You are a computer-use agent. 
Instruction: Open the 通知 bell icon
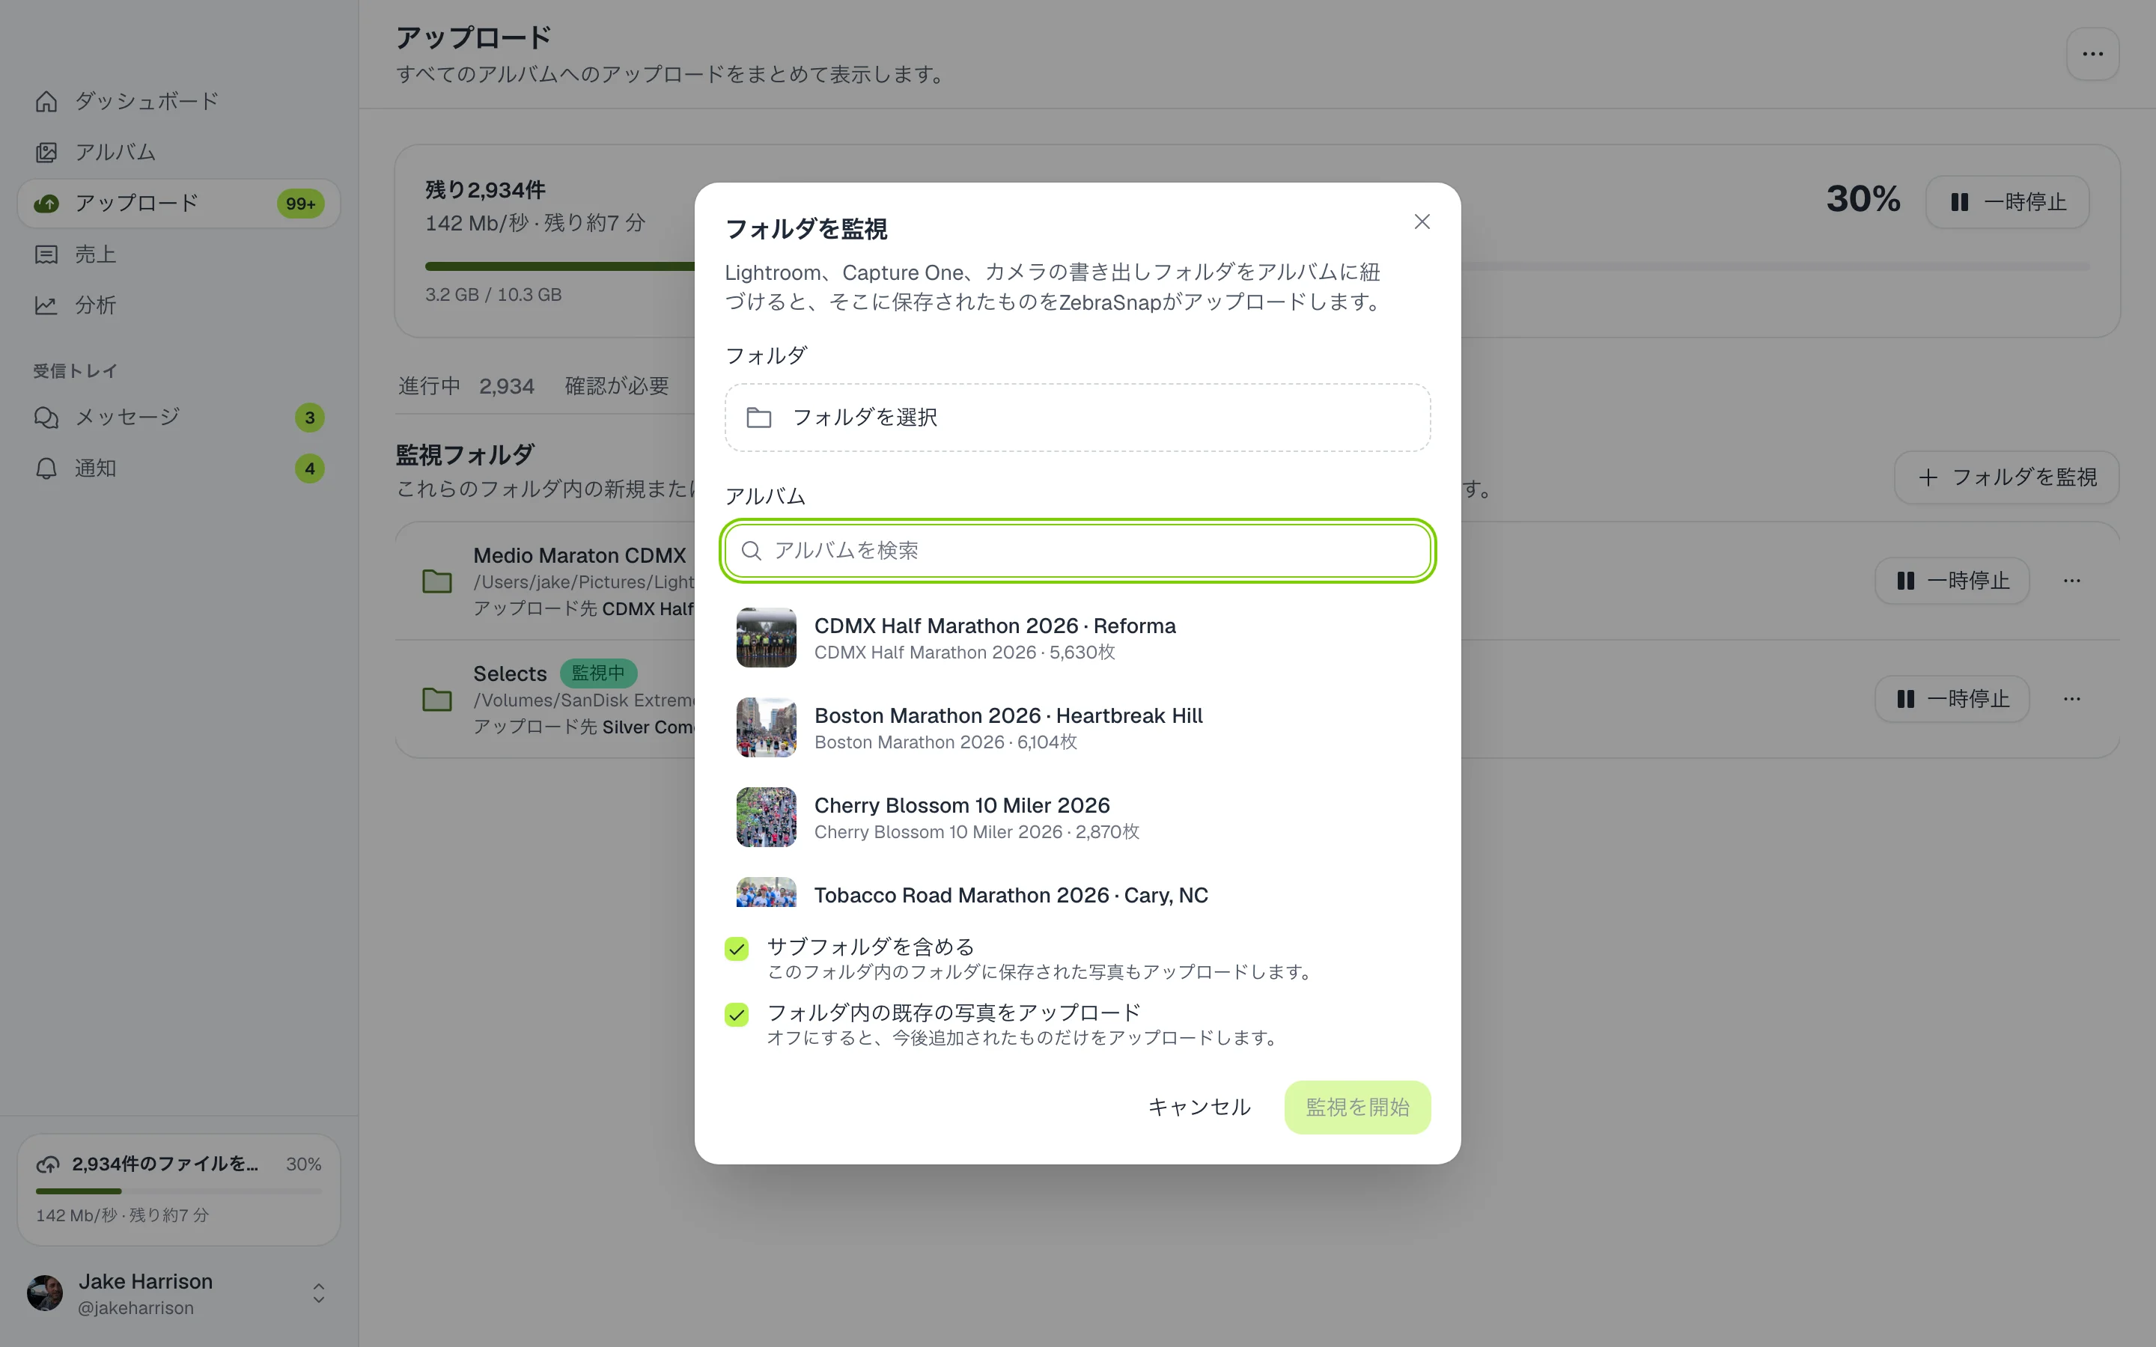(x=46, y=468)
